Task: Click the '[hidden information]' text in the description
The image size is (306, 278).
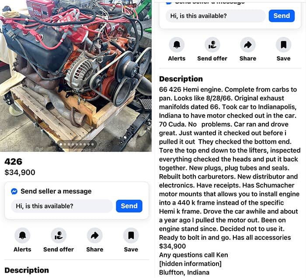Action: point(190,264)
